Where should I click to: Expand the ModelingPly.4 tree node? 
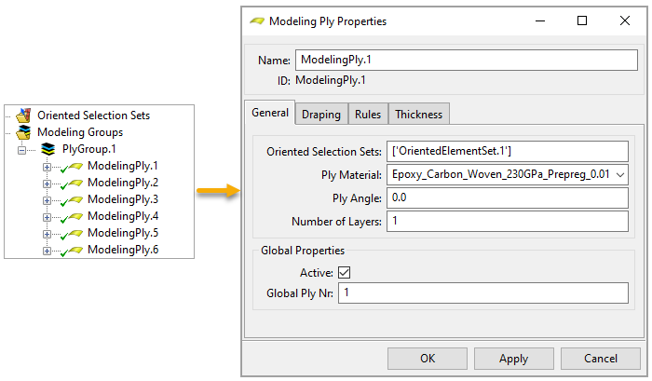pyautogui.click(x=48, y=217)
